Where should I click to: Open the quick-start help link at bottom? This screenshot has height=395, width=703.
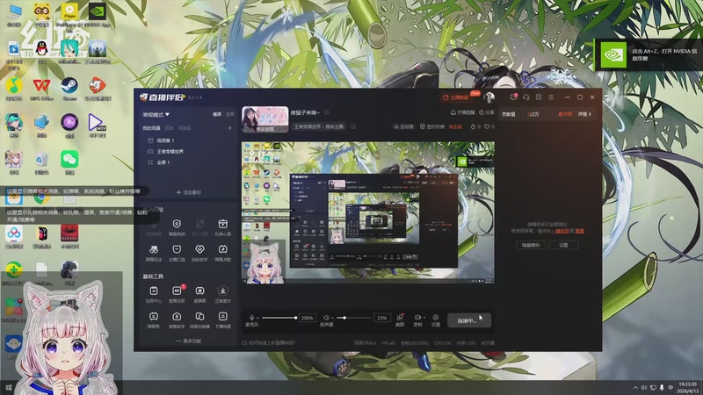point(269,343)
